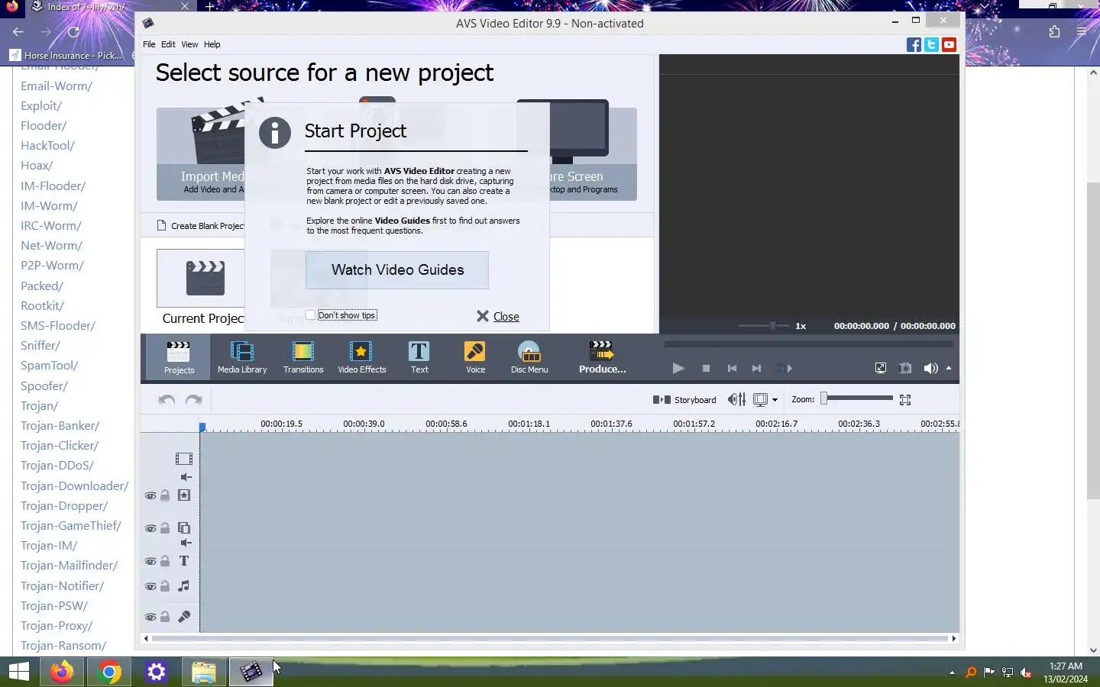
Task: Expand the preview display mode dropdown arrow
Action: pyautogui.click(x=775, y=400)
